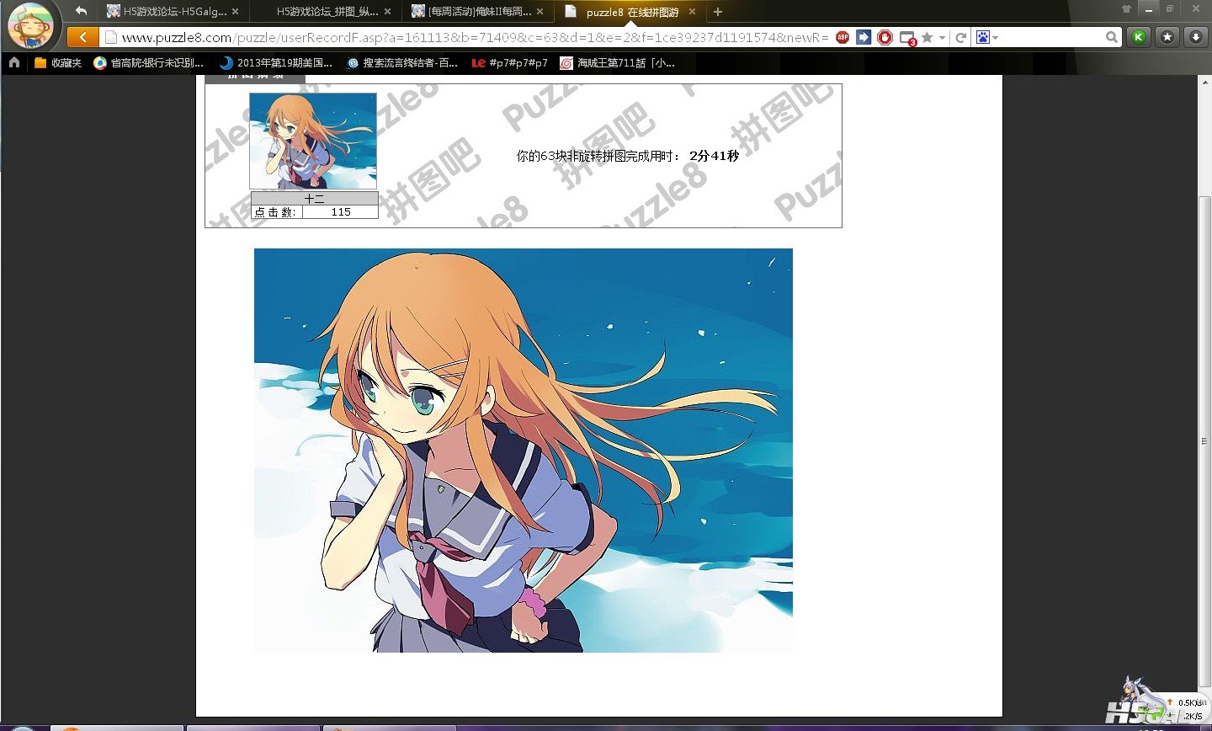Click the H5 anime mascot widget
This screenshot has width=1212, height=731.
tap(1136, 701)
